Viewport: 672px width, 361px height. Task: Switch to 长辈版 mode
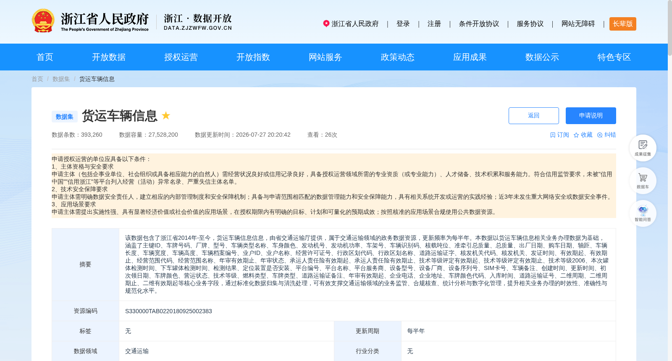coord(623,24)
